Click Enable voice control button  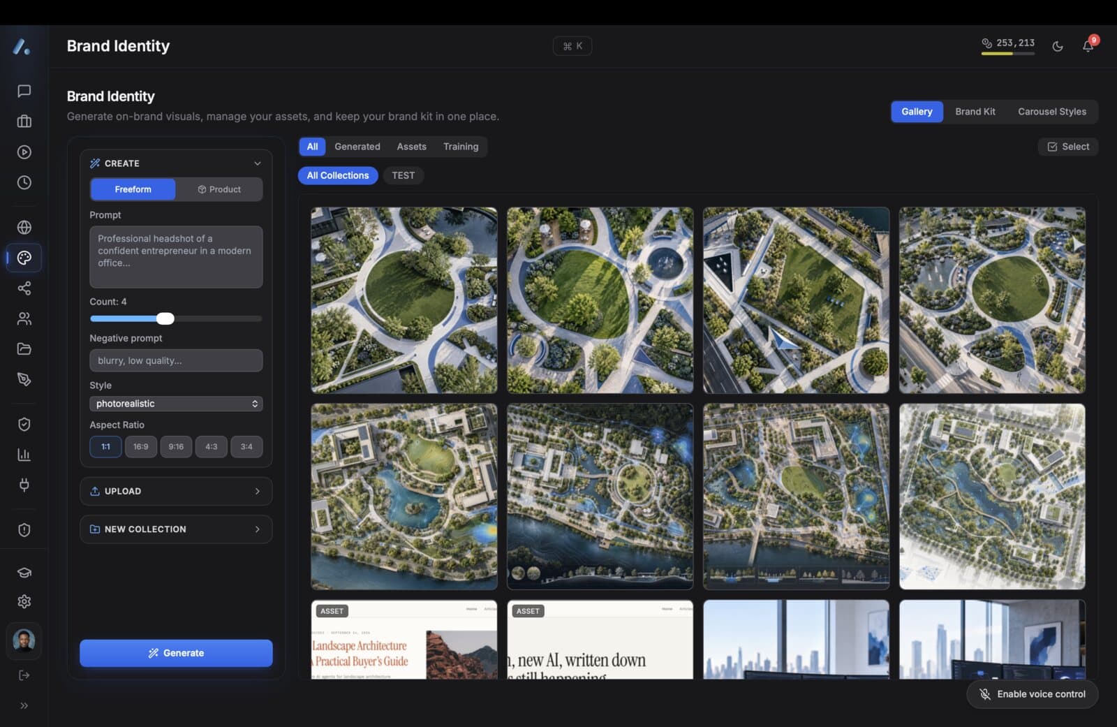(1033, 694)
